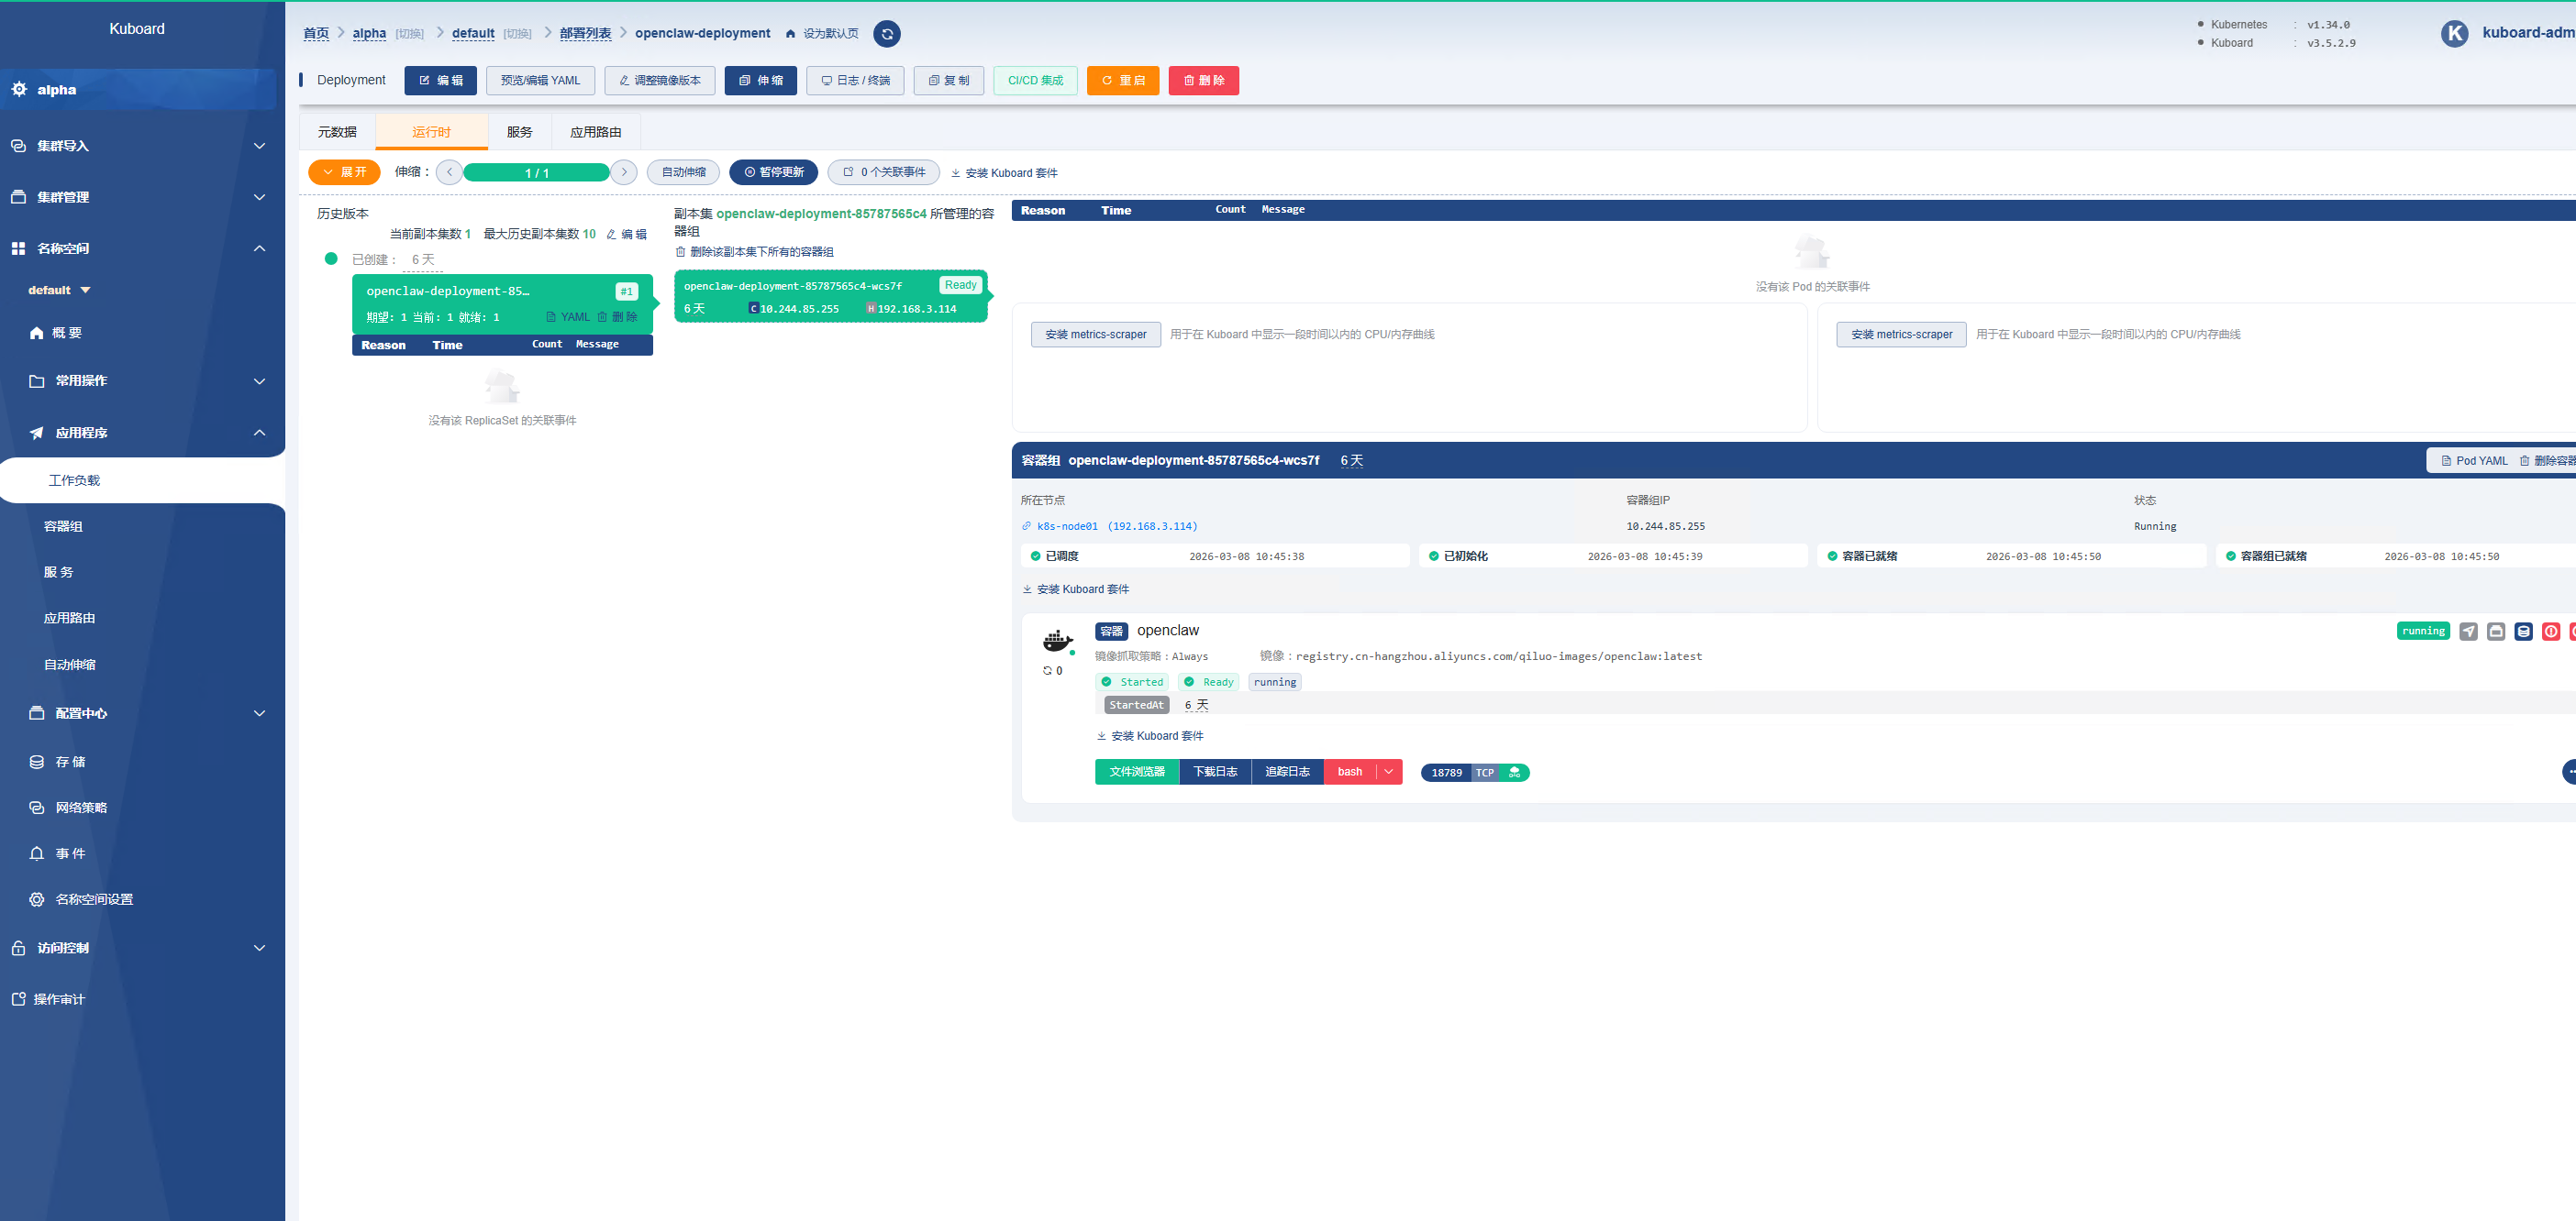Open the dropdown arrow beside the bash button
This screenshot has height=1221, width=2576.
coord(1388,771)
